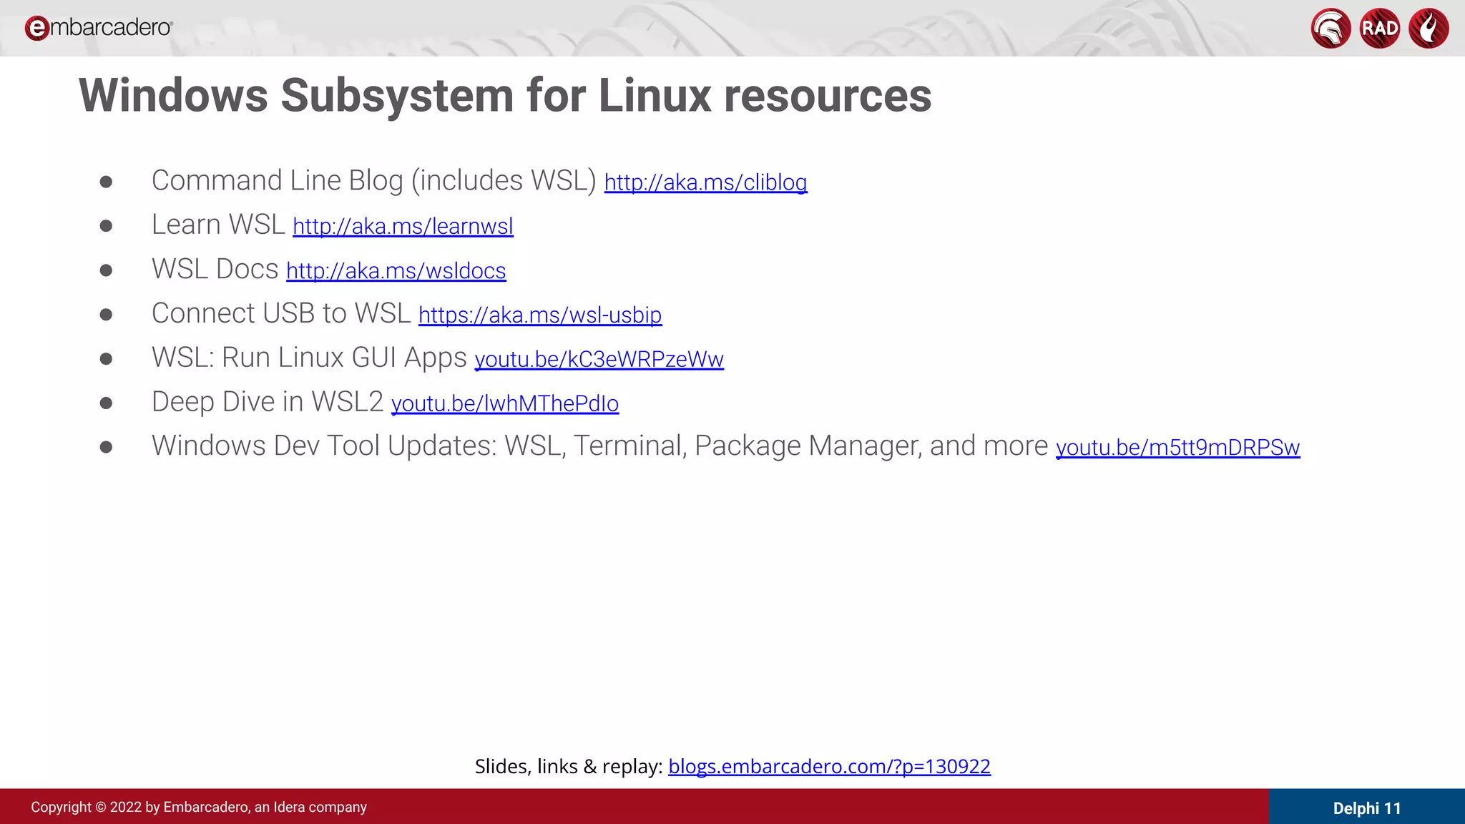Click the slide title text
Screen dimensions: 1465x824
coord(504,95)
